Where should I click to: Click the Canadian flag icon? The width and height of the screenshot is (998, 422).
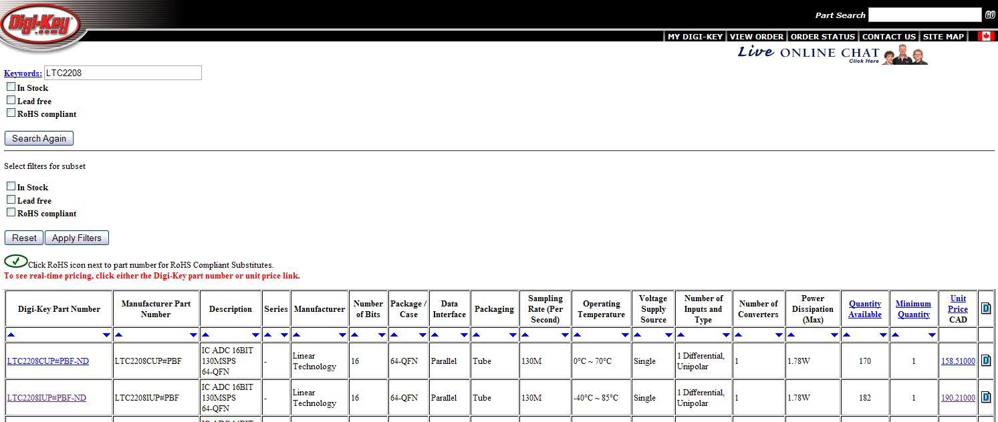click(985, 36)
